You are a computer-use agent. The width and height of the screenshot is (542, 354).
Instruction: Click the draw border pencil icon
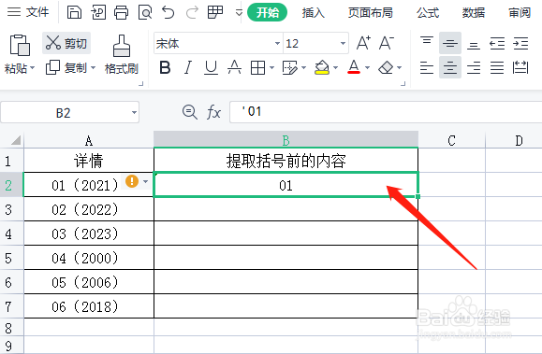coord(289,67)
